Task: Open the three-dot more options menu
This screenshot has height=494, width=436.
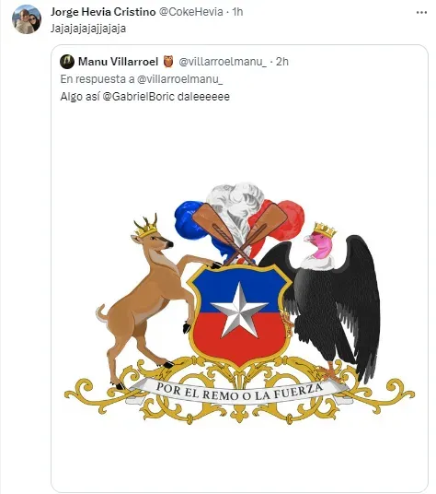Action: 421,12
